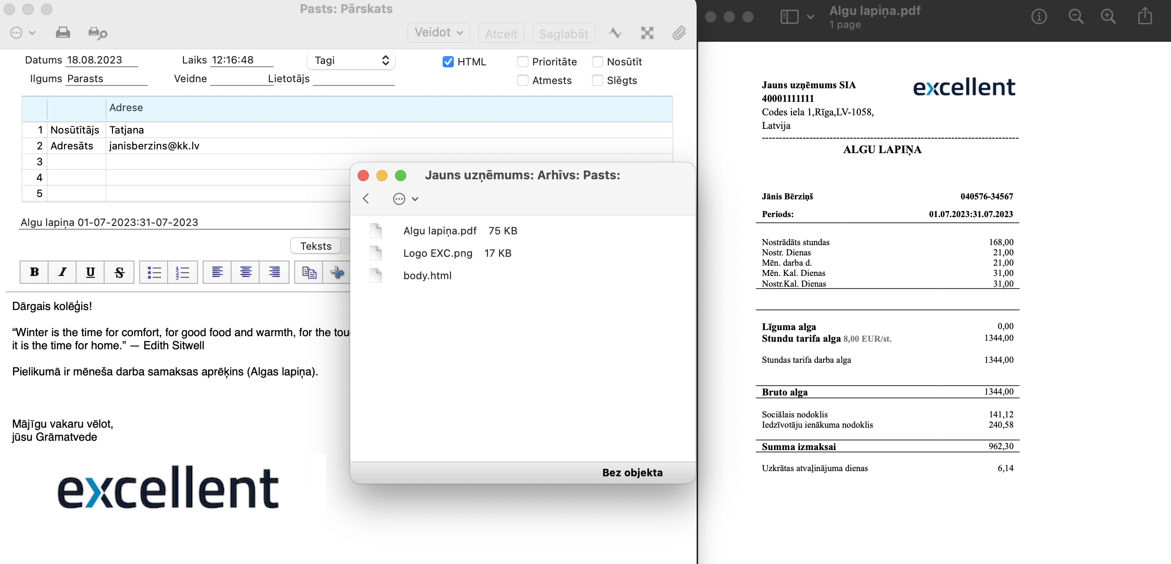Select body.html file entry
Viewport: 1171px width, 564px height.
coord(427,275)
